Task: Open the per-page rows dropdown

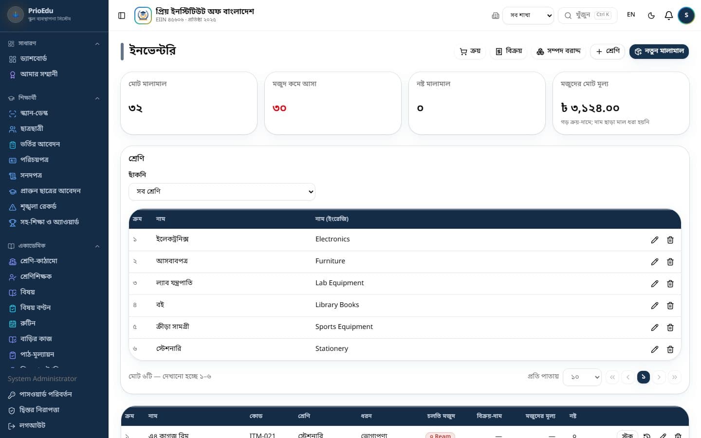Action: click(x=582, y=377)
